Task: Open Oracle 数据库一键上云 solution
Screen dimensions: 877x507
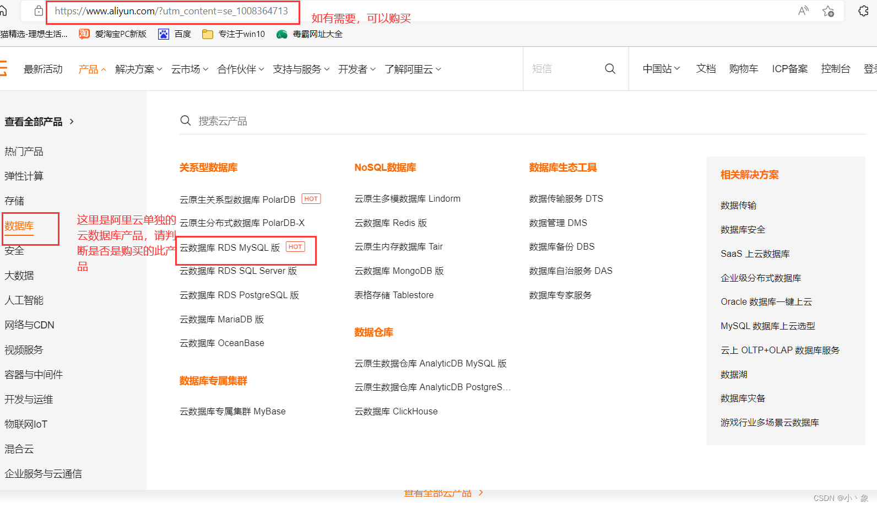Action: pyautogui.click(x=766, y=302)
